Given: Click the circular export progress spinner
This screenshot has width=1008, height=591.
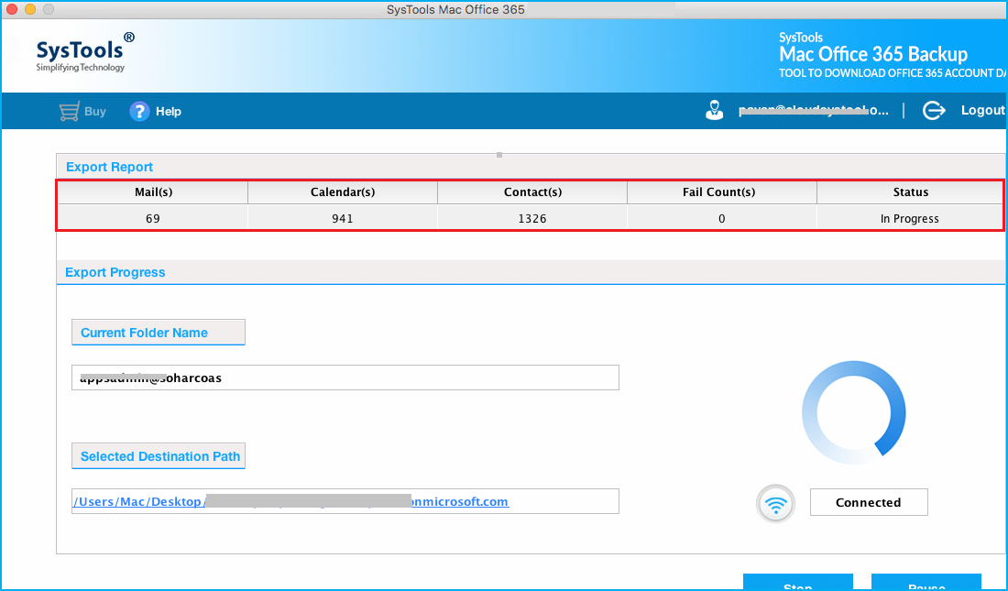Looking at the screenshot, I should click(x=854, y=412).
